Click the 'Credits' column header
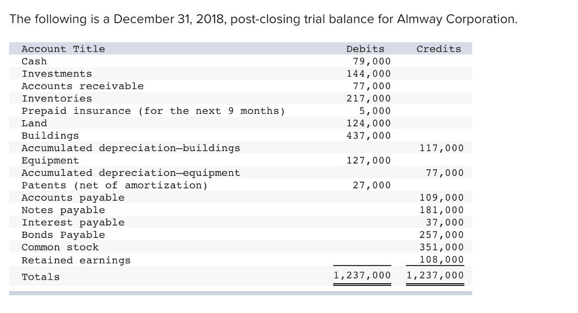This screenshot has height=313, width=578. [439, 49]
